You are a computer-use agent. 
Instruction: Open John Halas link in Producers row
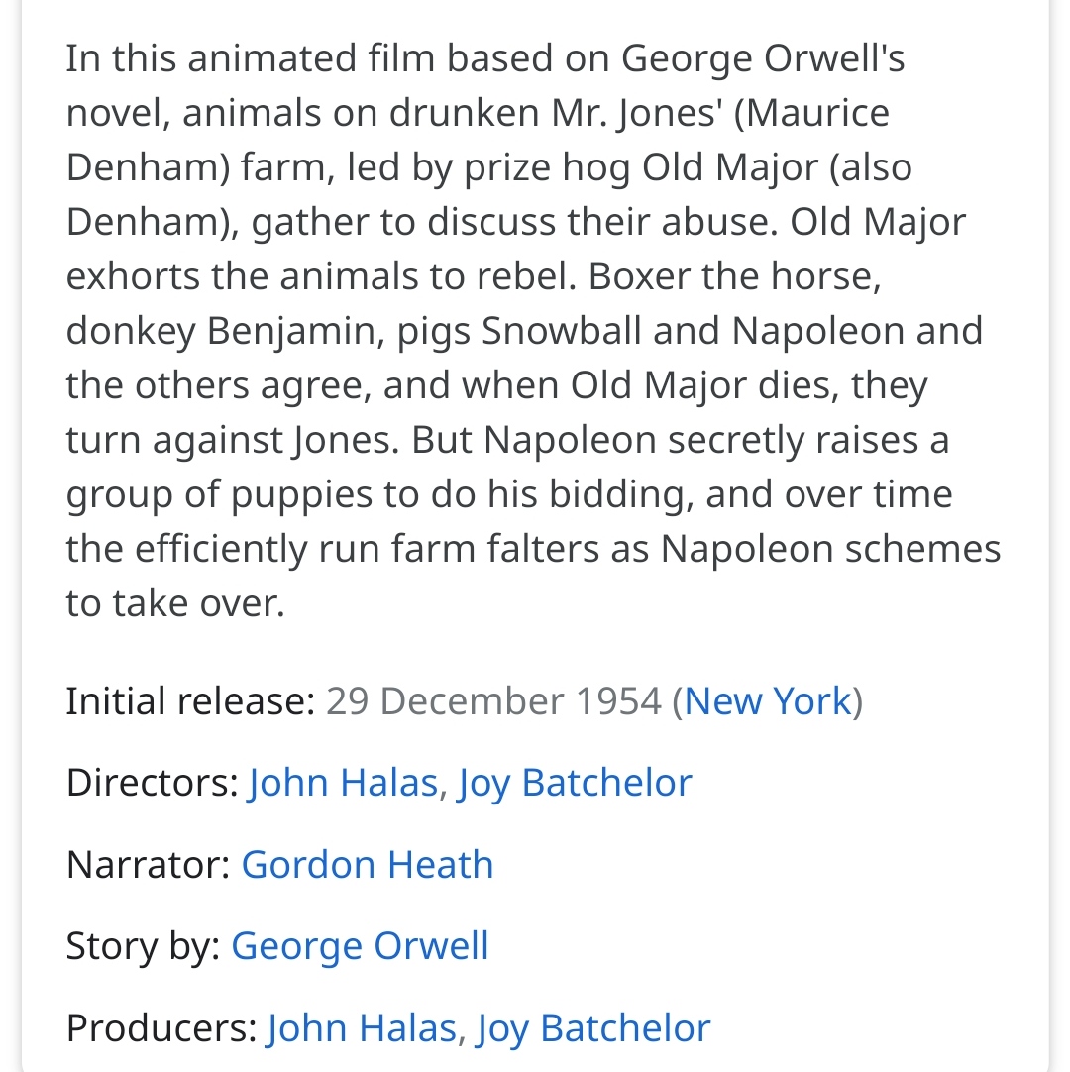(362, 1027)
